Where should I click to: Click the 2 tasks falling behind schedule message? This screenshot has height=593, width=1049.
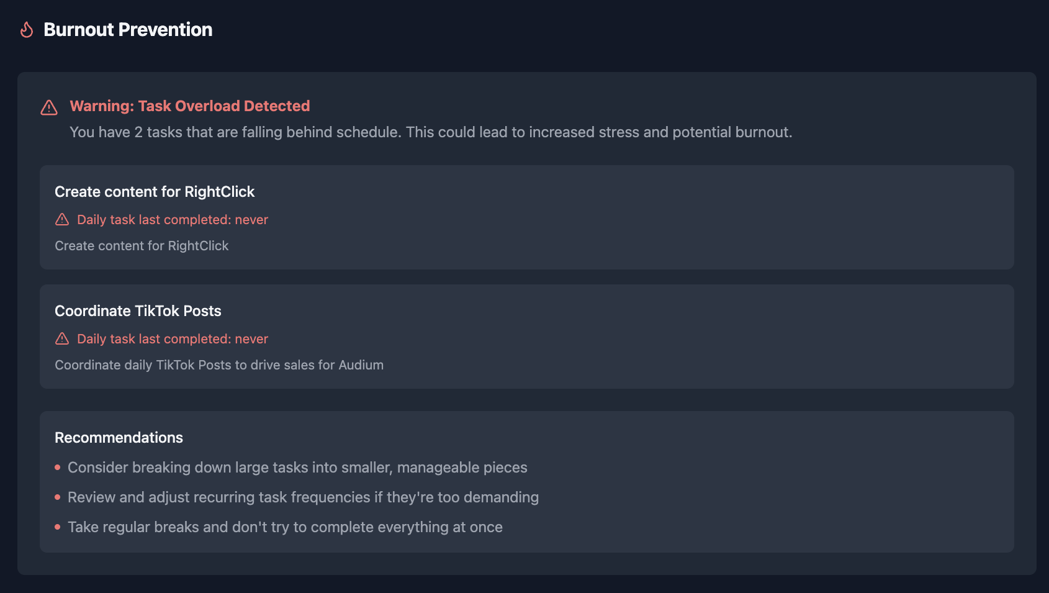click(x=431, y=132)
